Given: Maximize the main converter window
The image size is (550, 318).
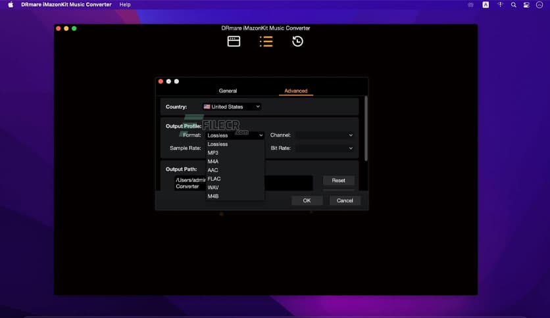Looking at the screenshot, I should pos(74,28).
